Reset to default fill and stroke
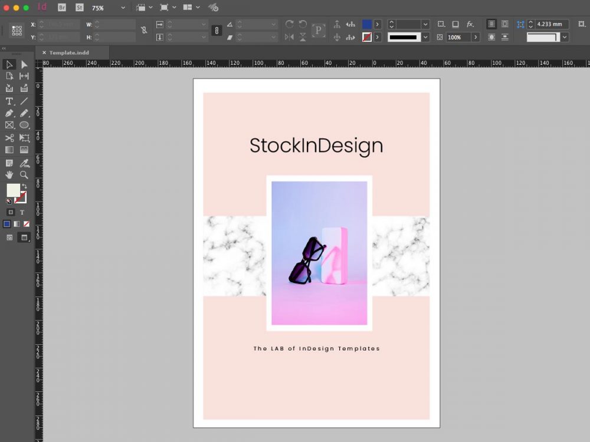This screenshot has height=442, width=590. (9, 201)
